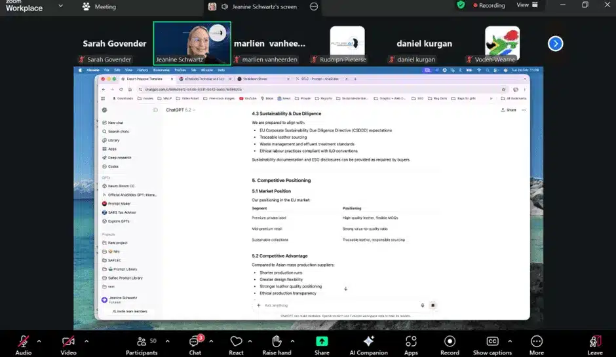
Task: Open Codex in ChatGPT sidebar
Action: [110, 166]
